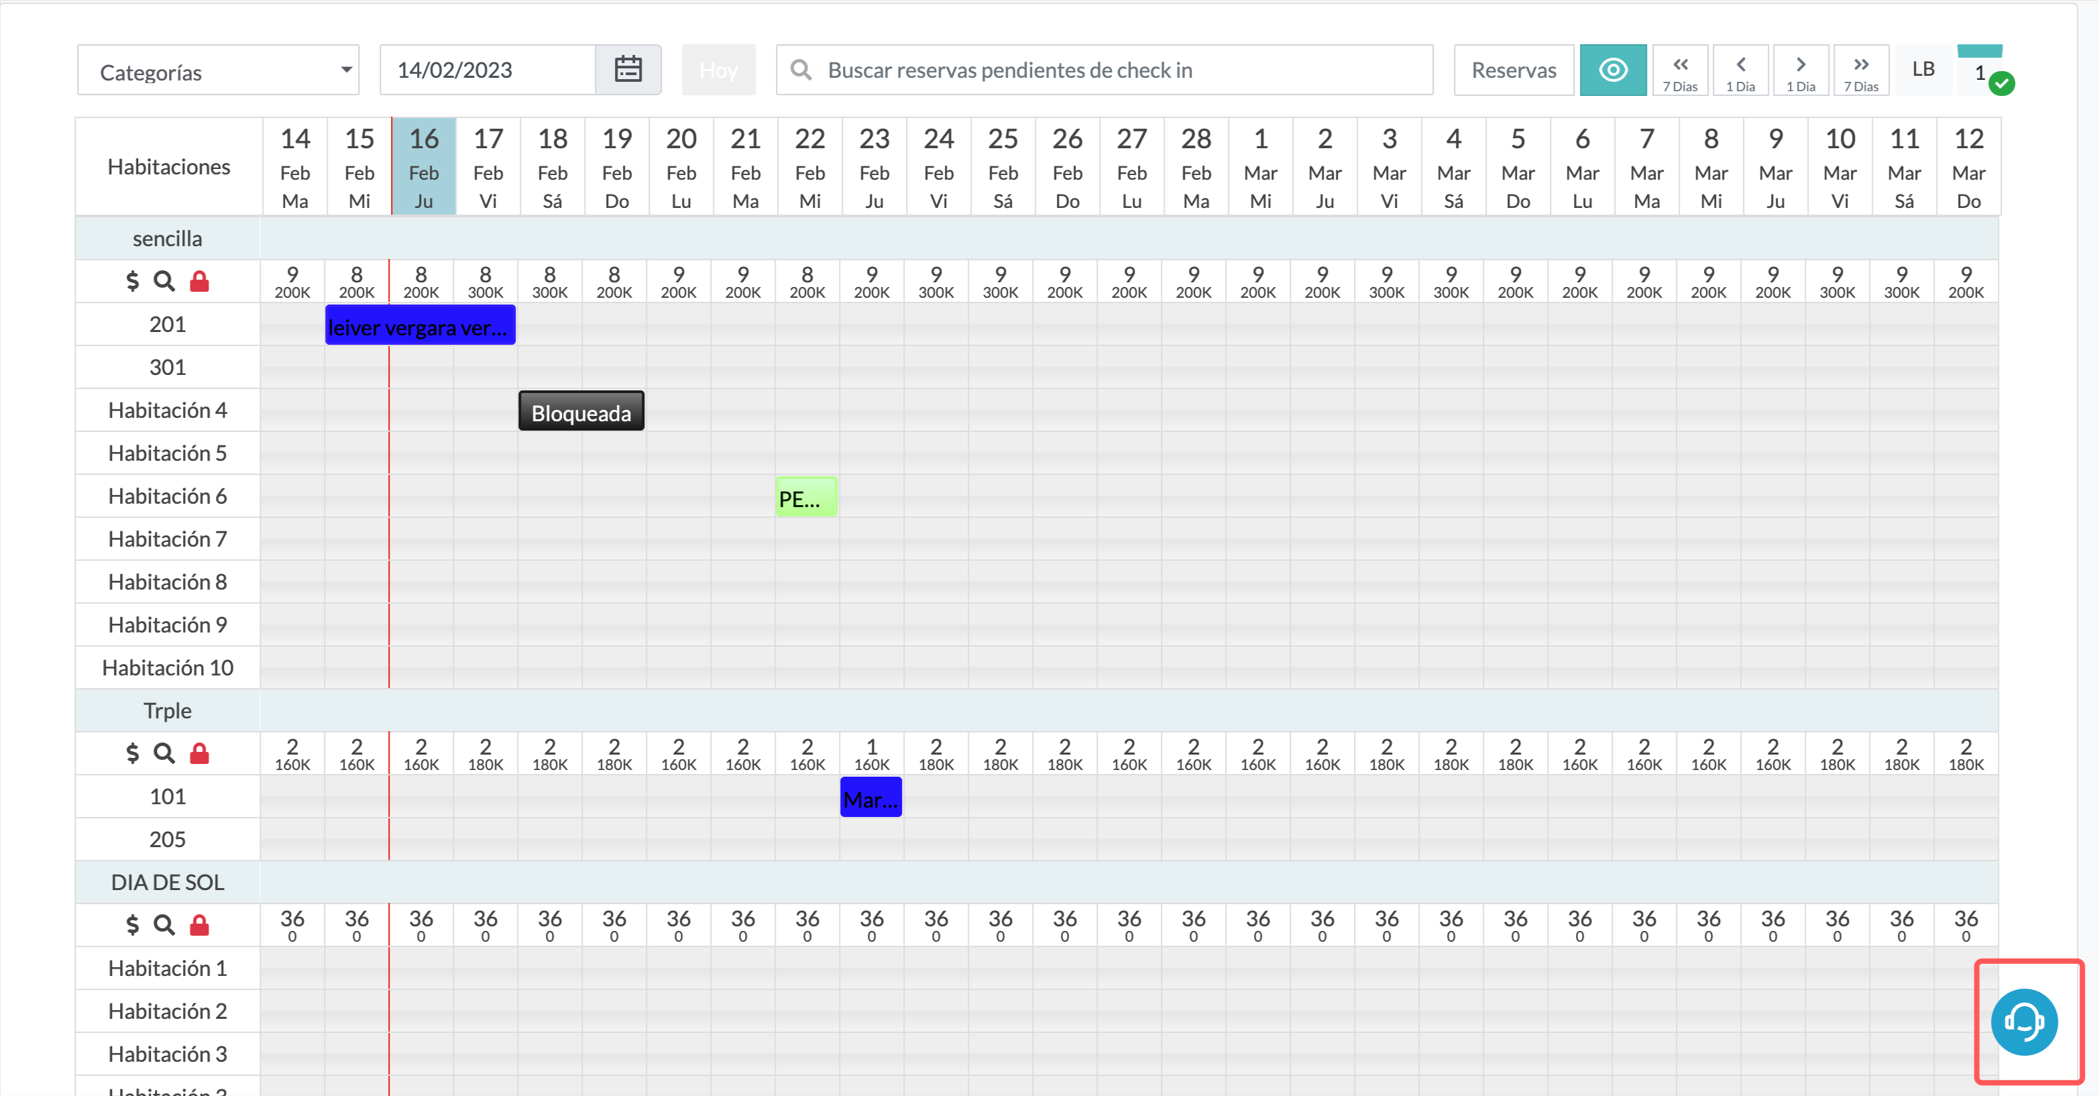
Task: Click the dollar price icon in Trple row
Action: (132, 753)
